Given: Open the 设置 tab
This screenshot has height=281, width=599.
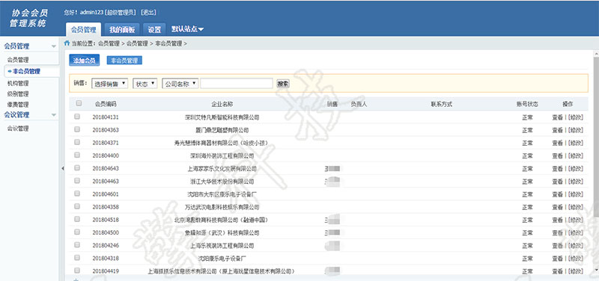Looking at the screenshot, I should 154,29.
